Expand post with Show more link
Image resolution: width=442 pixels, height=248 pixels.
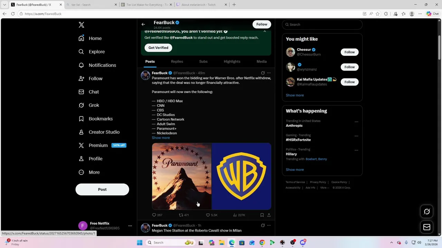click(x=161, y=138)
